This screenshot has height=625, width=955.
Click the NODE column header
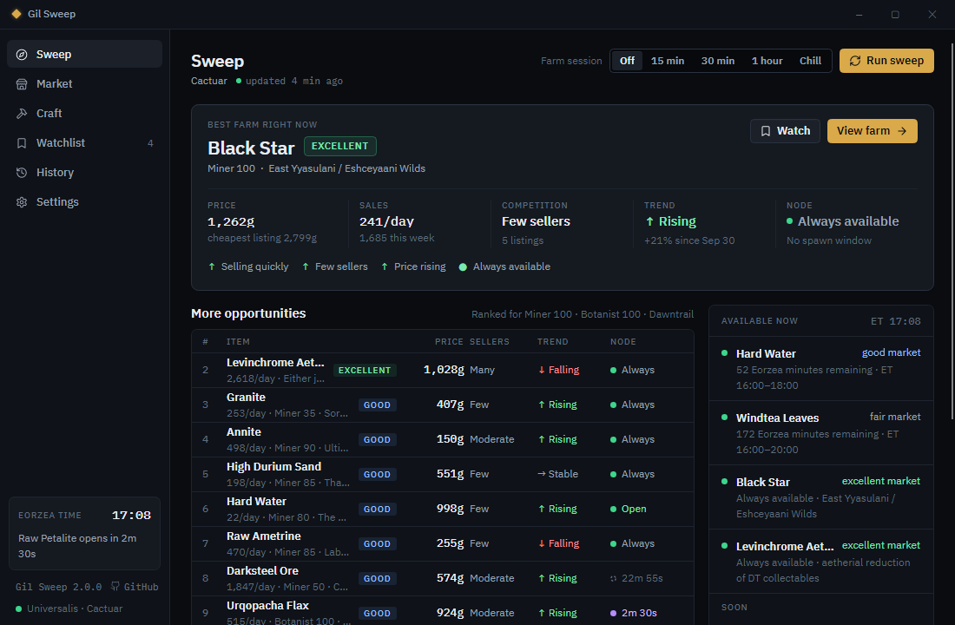coord(623,342)
